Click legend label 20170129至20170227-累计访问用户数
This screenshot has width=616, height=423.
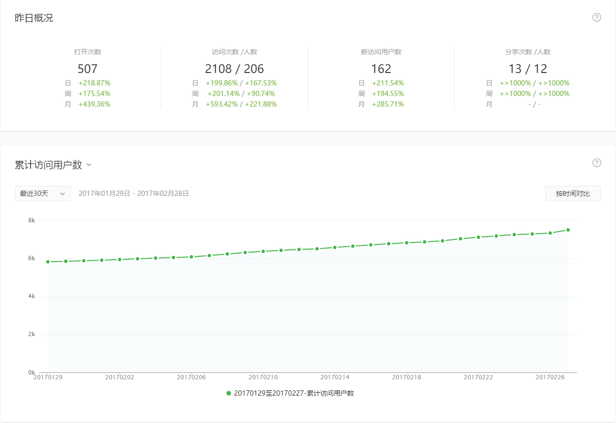click(x=294, y=393)
